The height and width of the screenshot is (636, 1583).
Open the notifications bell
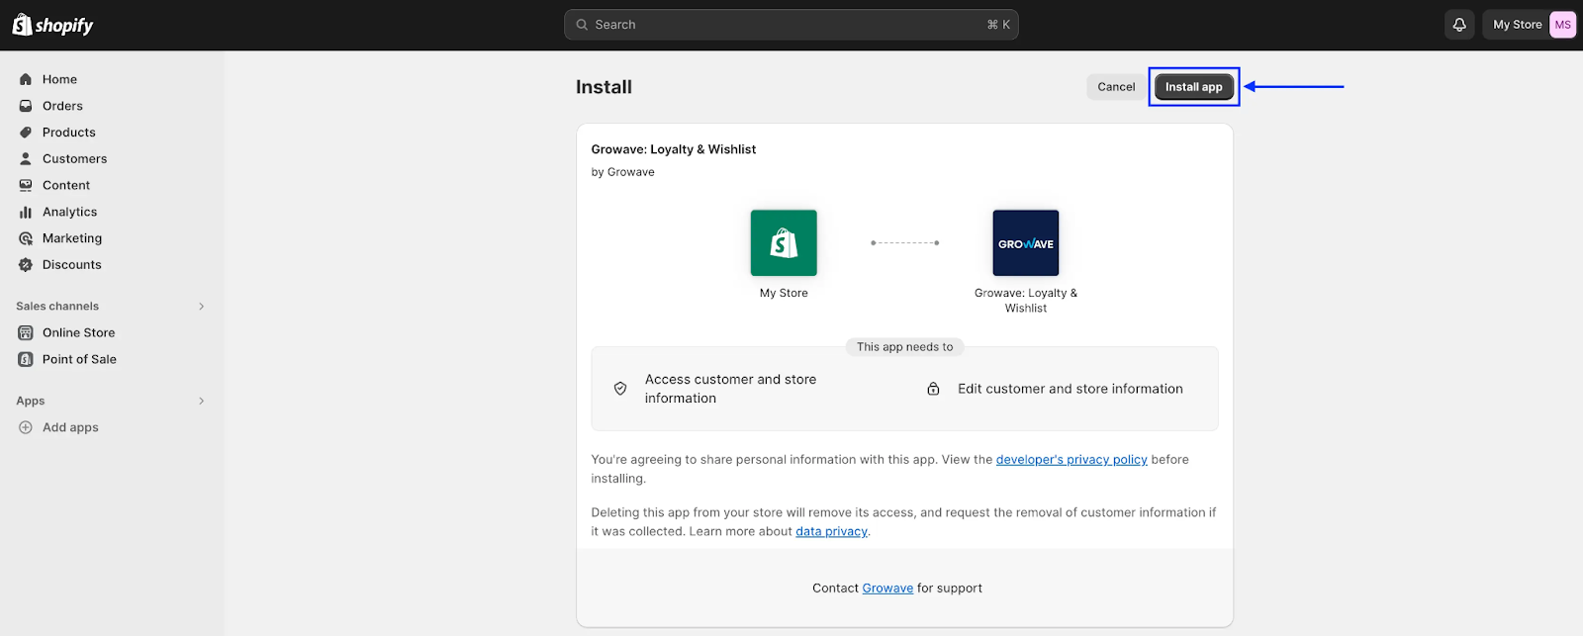click(x=1459, y=25)
